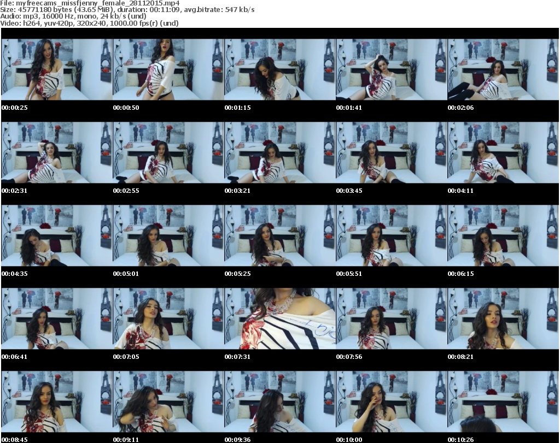Screen dimensions: 560x443
Task: Select the timestamp text 00:02:06
Action: tap(460, 108)
